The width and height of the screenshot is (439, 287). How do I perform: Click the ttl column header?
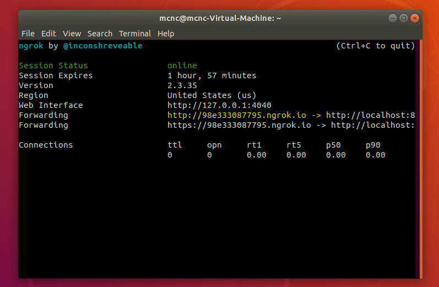tap(175, 145)
